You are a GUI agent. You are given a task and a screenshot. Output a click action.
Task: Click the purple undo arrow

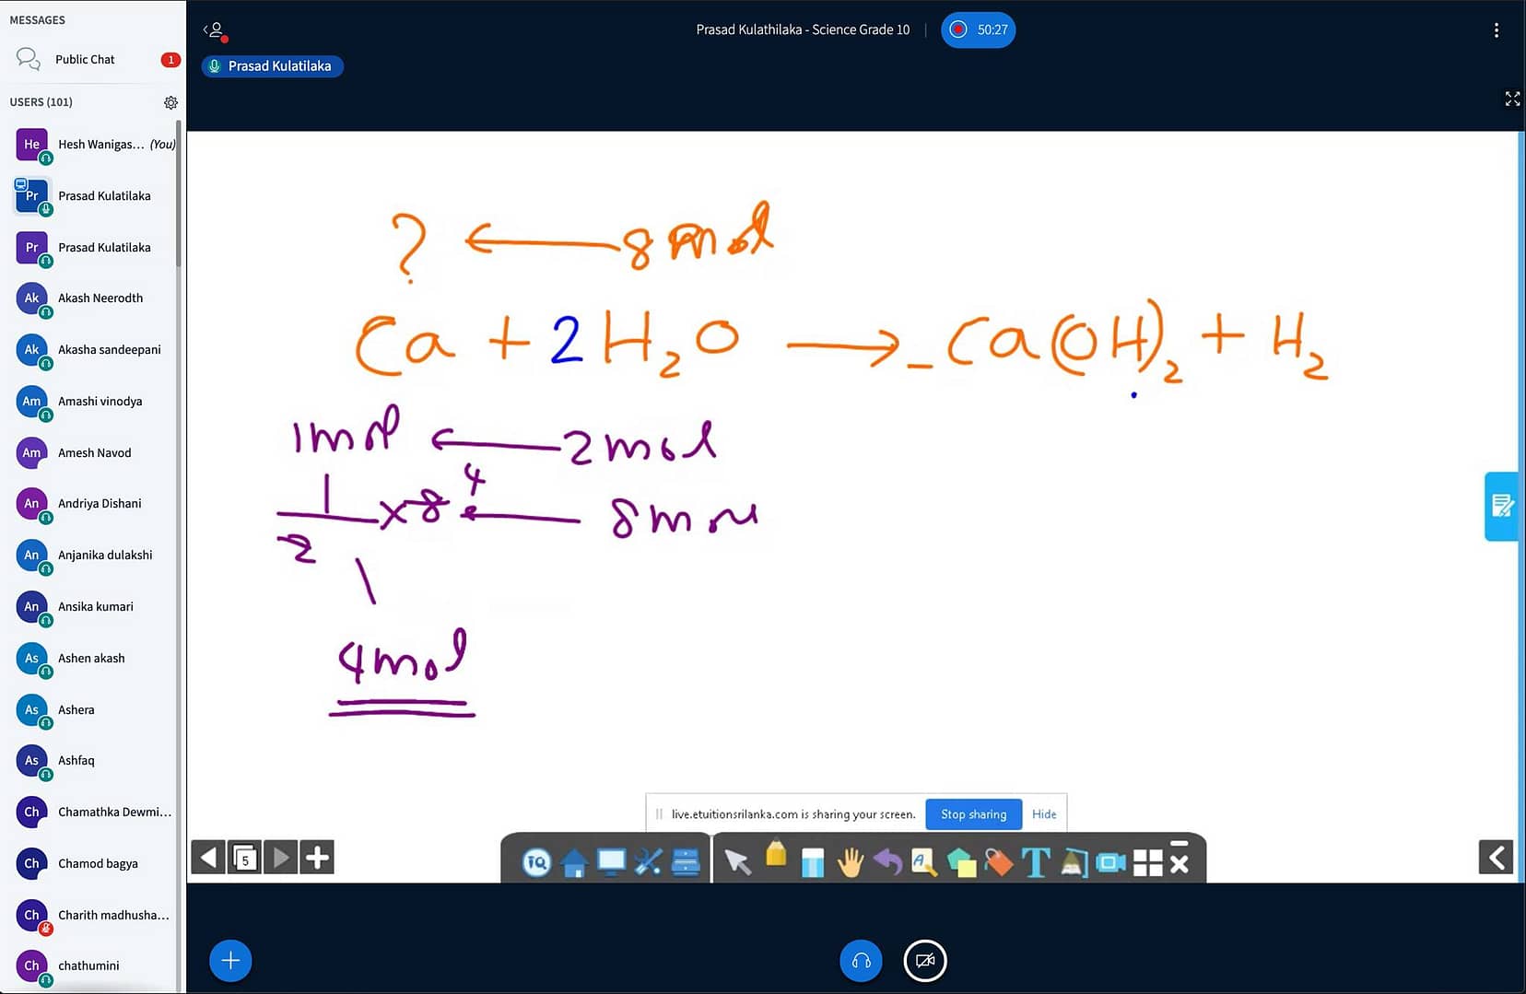[x=887, y=862]
